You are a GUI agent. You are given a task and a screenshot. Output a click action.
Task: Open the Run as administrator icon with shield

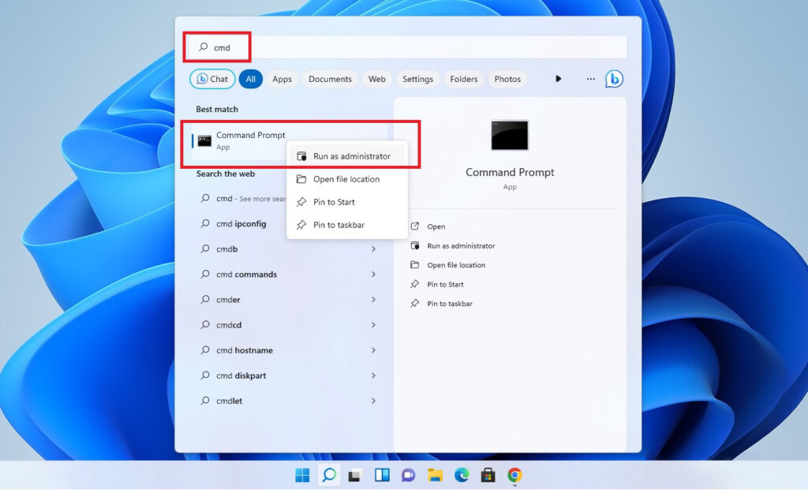coord(302,155)
